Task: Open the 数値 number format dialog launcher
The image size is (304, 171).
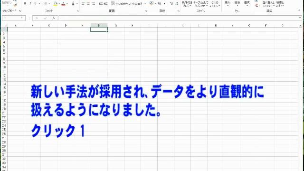Action: (178, 11)
